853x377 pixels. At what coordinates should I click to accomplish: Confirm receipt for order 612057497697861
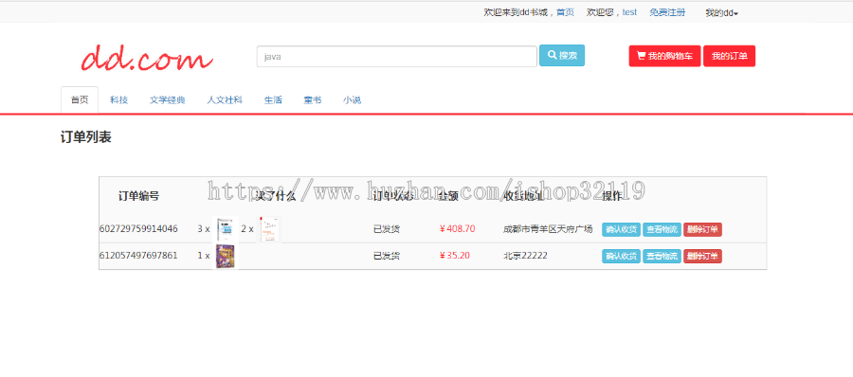[621, 257]
